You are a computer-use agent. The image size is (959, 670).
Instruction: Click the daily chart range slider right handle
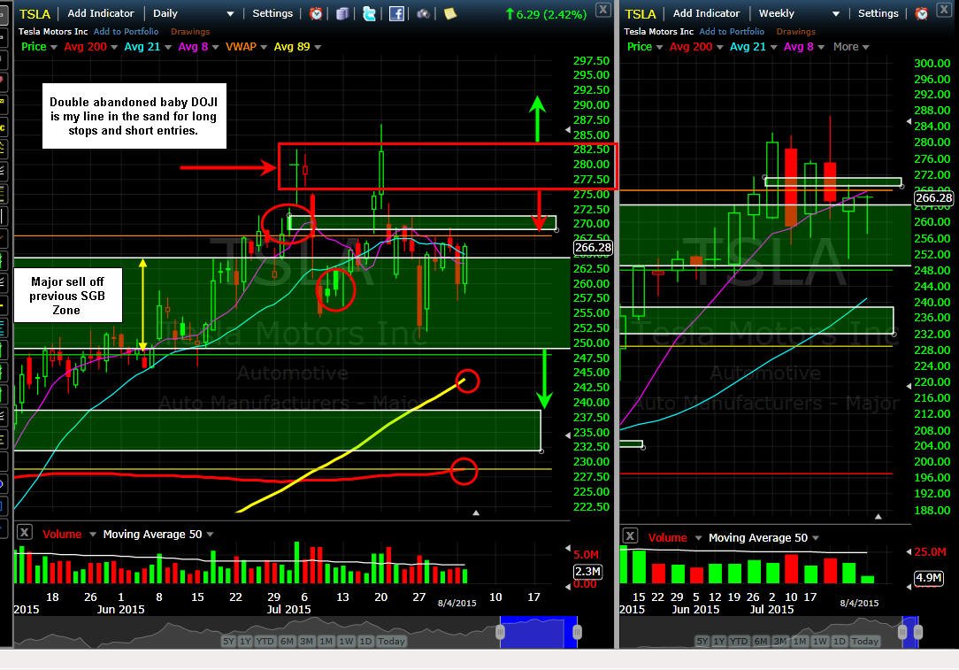577,631
